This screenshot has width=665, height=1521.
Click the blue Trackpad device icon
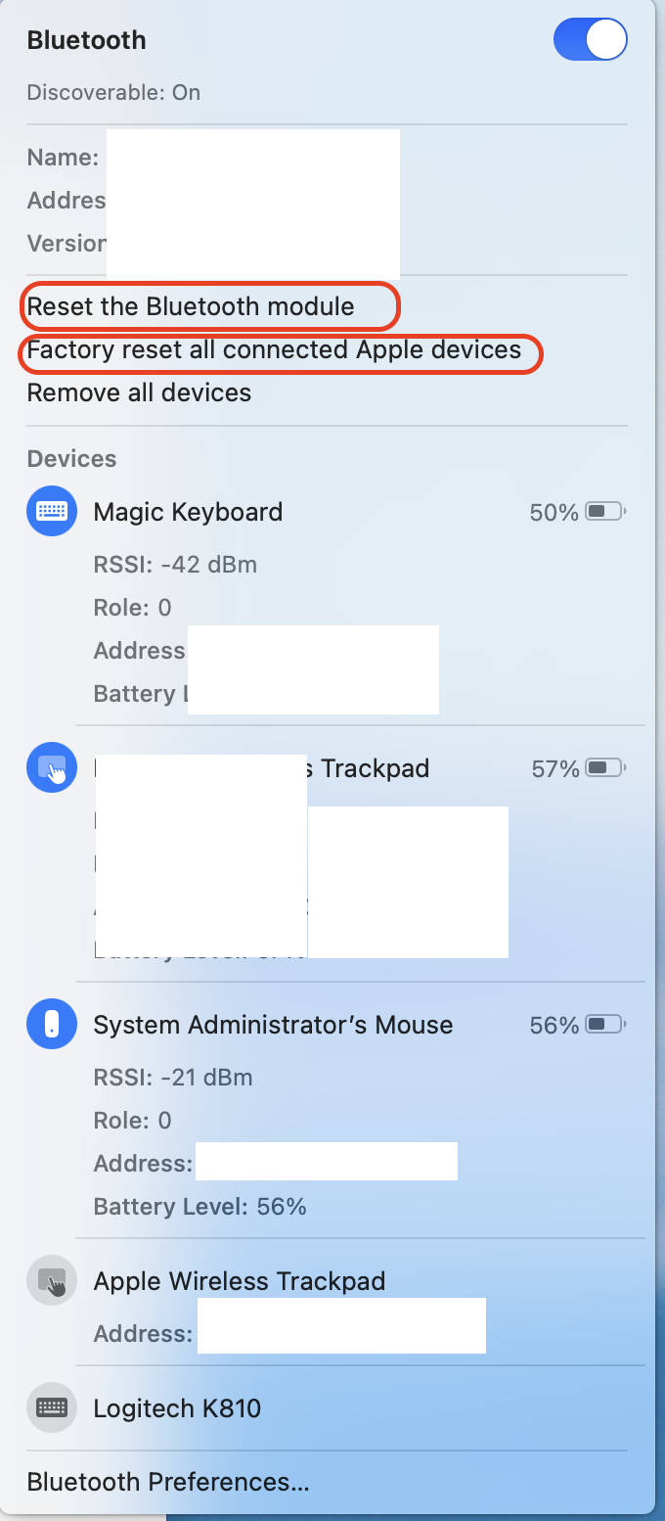click(52, 767)
